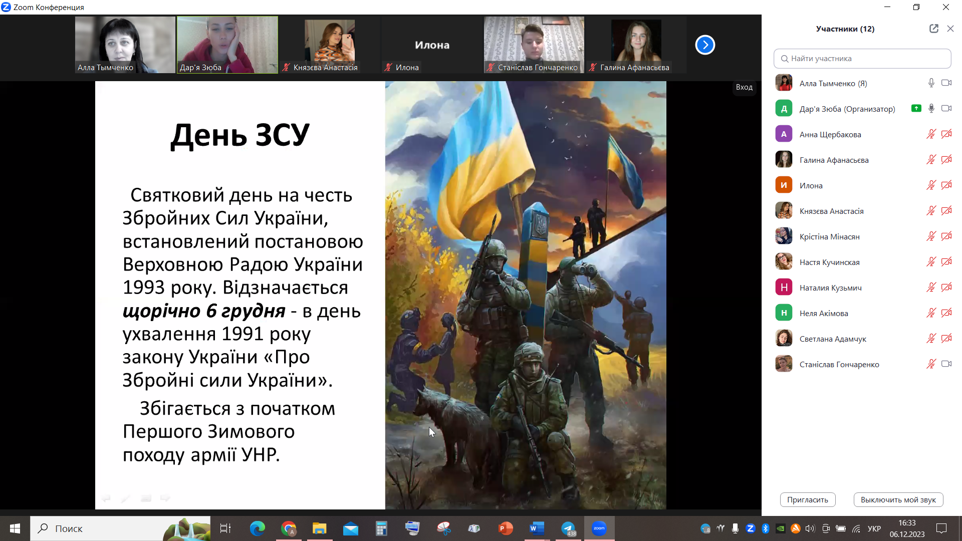Toggle Алла Тымченко camera icon
Screen dimensions: 962x541
[x=946, y=83]
